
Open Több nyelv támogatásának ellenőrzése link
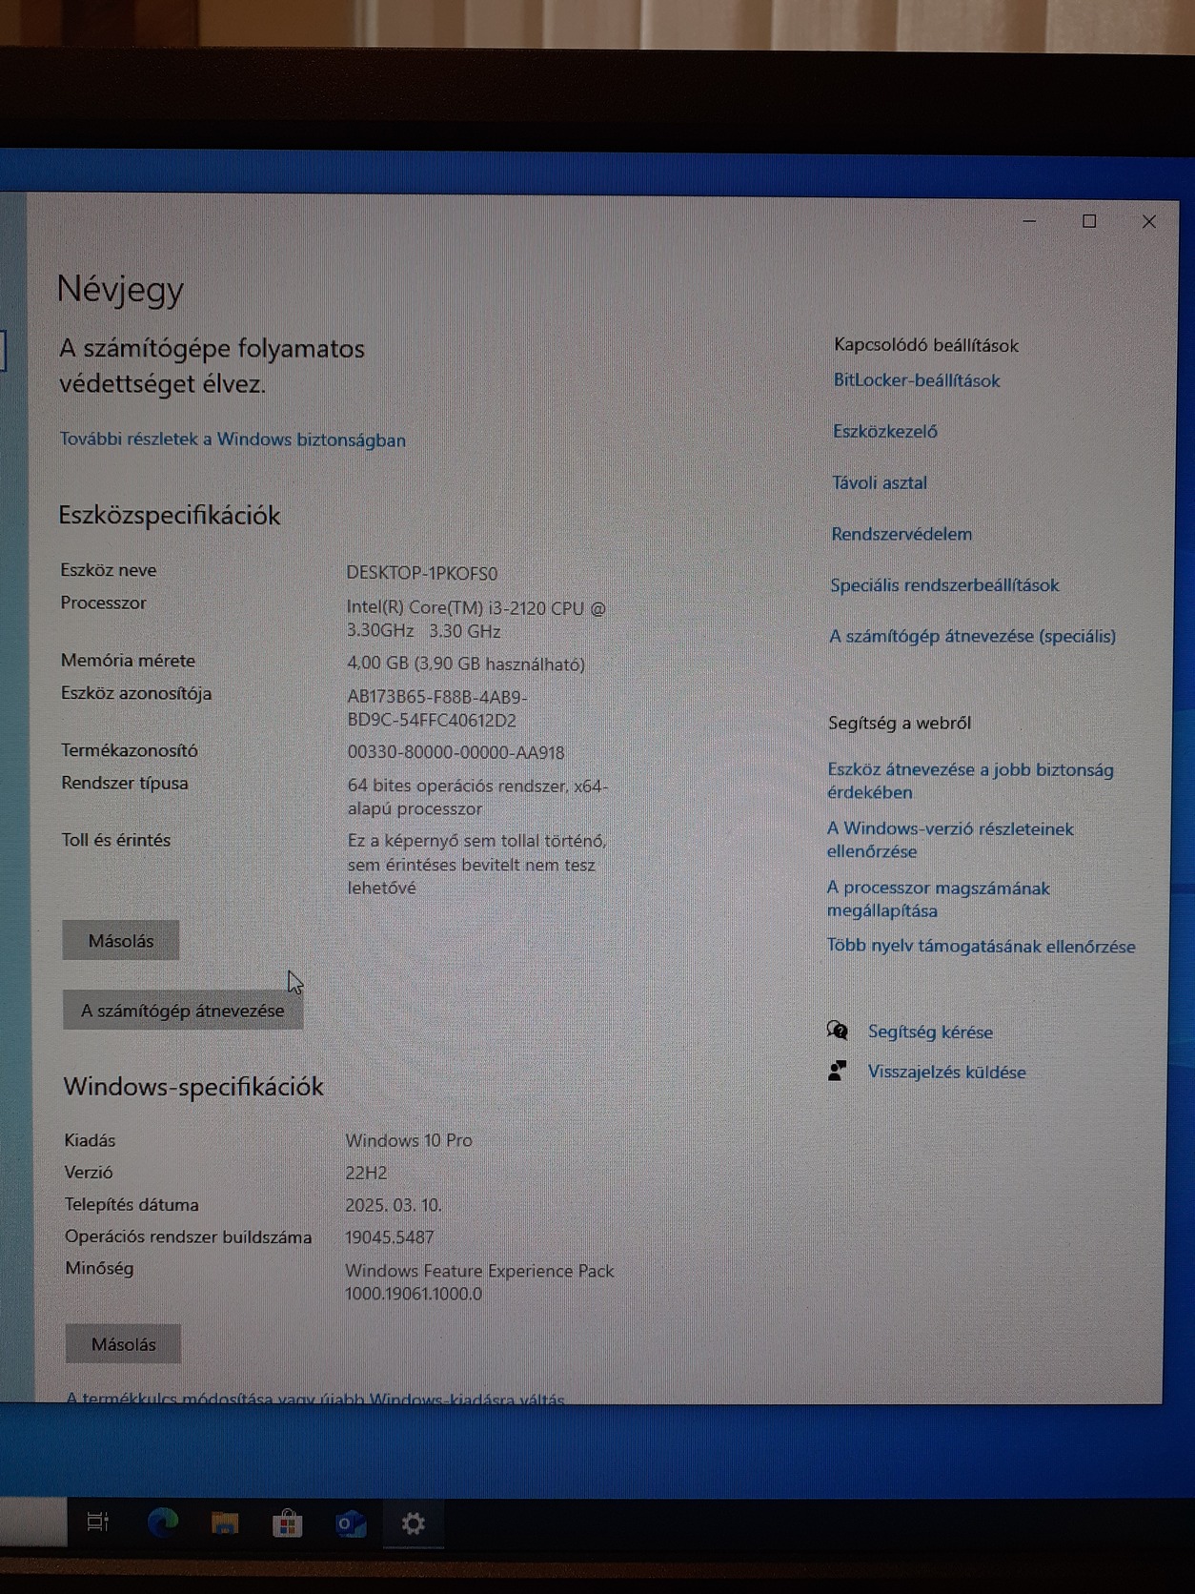pos(981,946)
